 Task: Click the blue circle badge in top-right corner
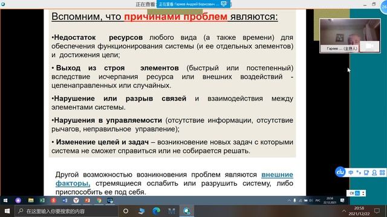pos(384,7)
